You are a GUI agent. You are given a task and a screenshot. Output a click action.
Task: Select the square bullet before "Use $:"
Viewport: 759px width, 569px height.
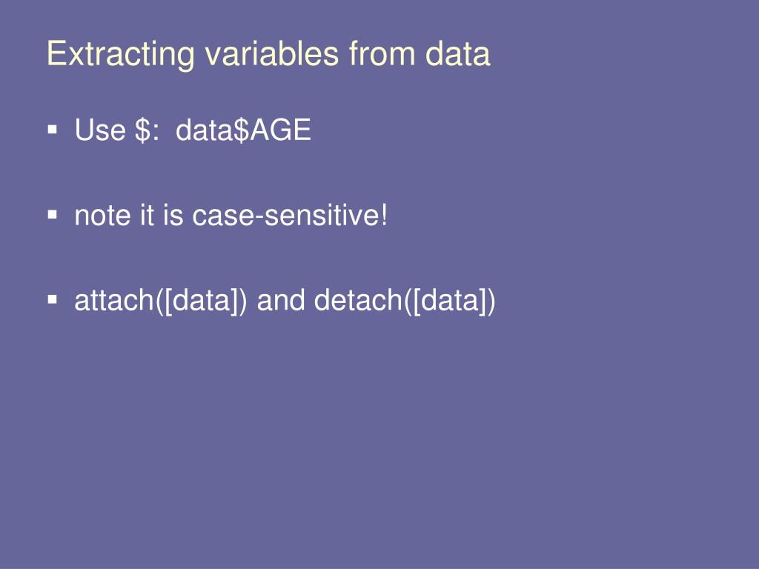(x=53, y=130)
